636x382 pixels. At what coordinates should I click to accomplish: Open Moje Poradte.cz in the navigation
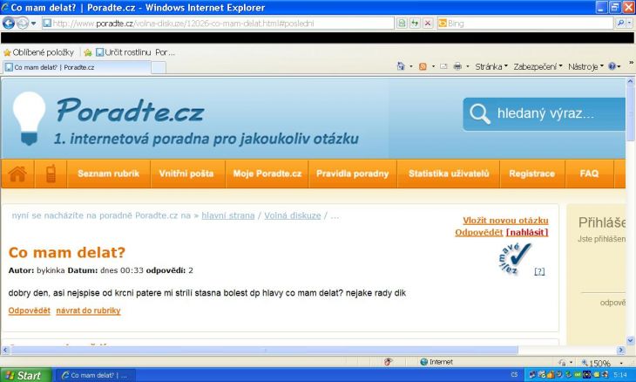click(x=267, y=174)
